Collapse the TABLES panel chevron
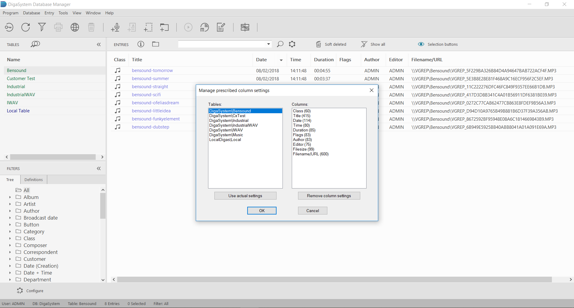This screenshot has width=574, height=308. (99, 45)
